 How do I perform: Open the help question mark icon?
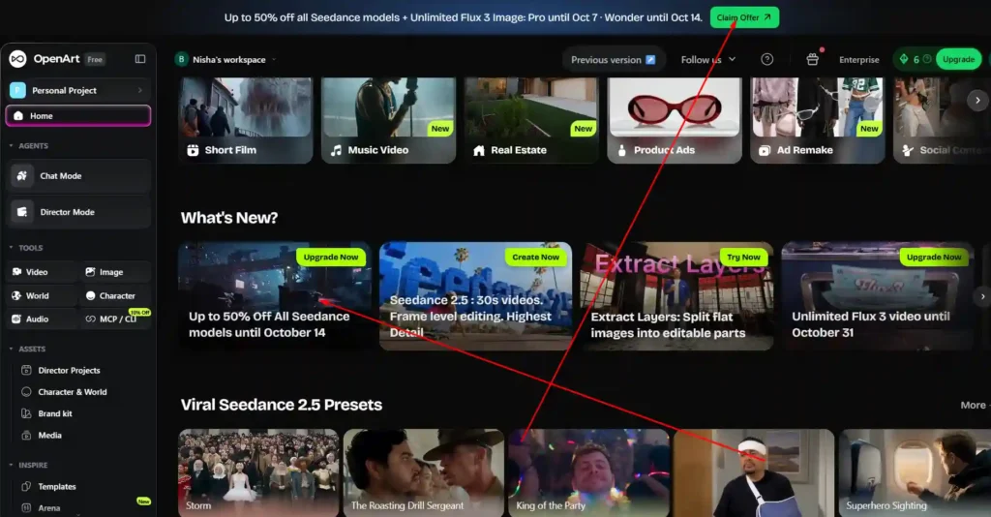[x=766, y=59]
